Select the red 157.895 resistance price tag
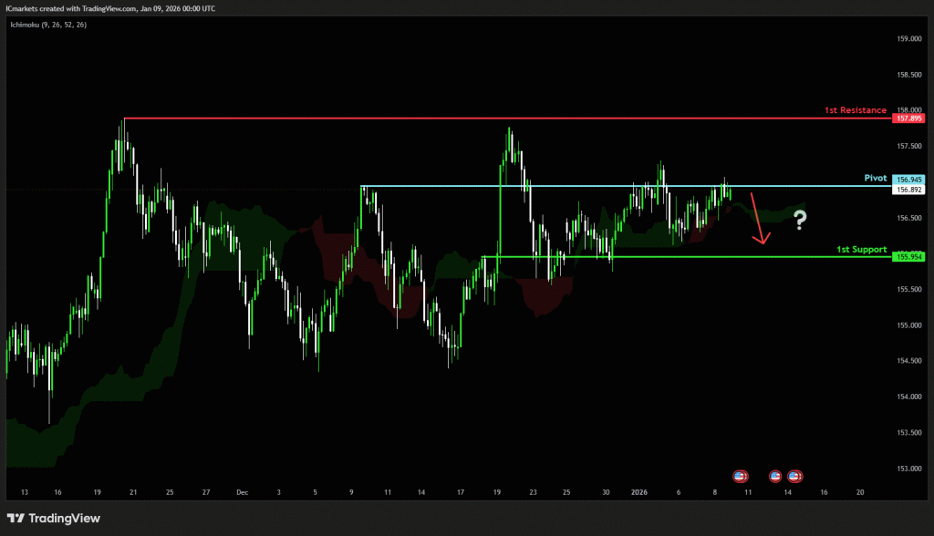 coord(909,119)
